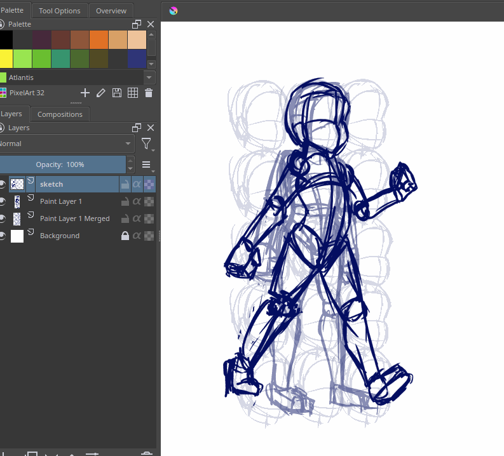This screenshot has width=504, height=456.
Task: Click the sketch layer thumbnail
Action: point(17,184)
